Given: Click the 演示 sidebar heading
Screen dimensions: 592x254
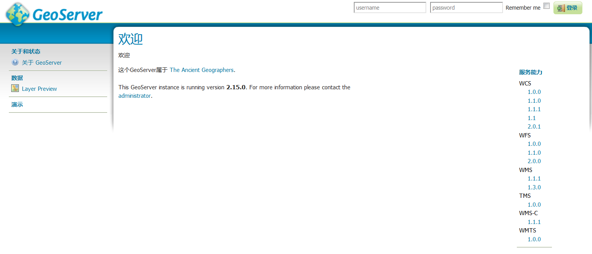Looking at the screenshot, I should click(17, 104).
